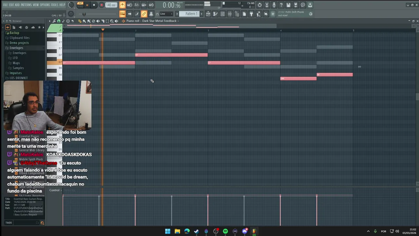Open the chat speech bubble icon
Screen dimensions: 419x236
click(303, 5)
